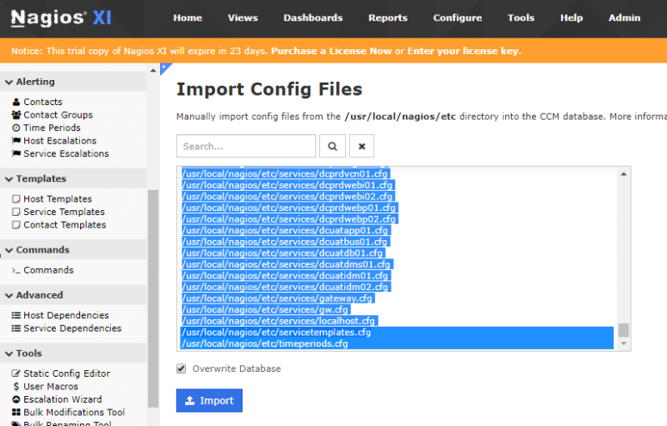Screen dimensions: 667x426
Task: Click the Host Dependencies list icon
Action: pyautogui.click(x=16, y=315)
